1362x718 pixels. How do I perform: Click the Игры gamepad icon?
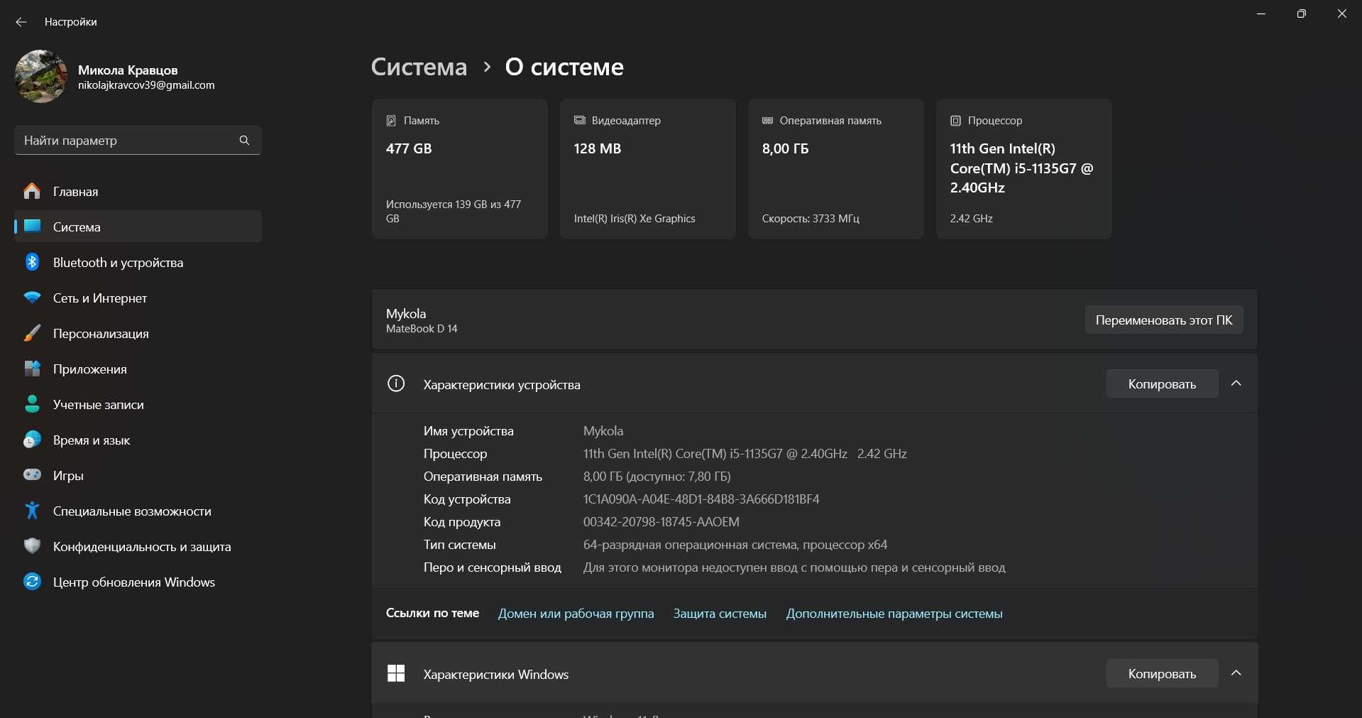click(32, 474)
